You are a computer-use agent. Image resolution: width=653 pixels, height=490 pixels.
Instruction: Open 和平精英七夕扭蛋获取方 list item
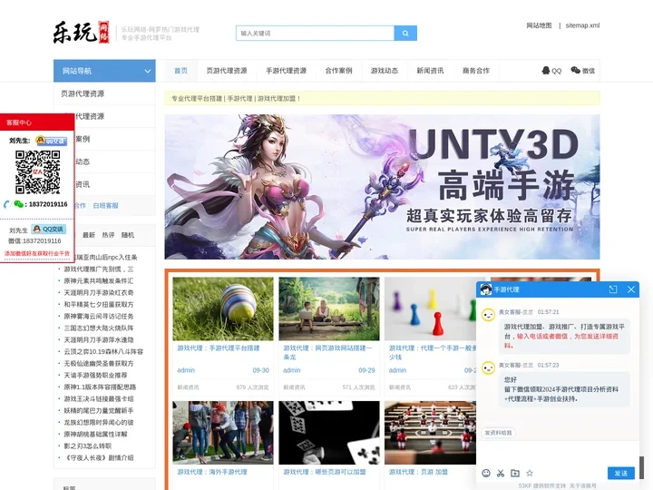coord(99,305)
